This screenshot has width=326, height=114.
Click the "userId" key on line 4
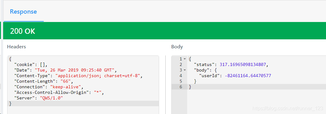(210, 76)
